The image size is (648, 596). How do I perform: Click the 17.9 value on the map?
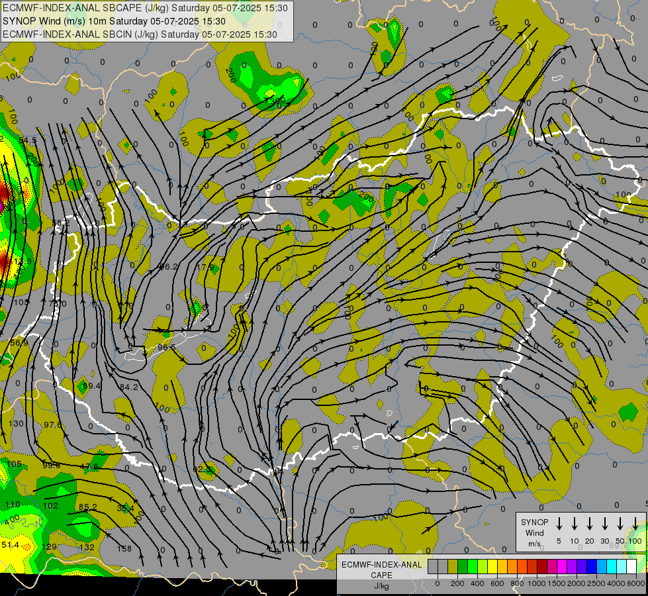coord(205,267)
